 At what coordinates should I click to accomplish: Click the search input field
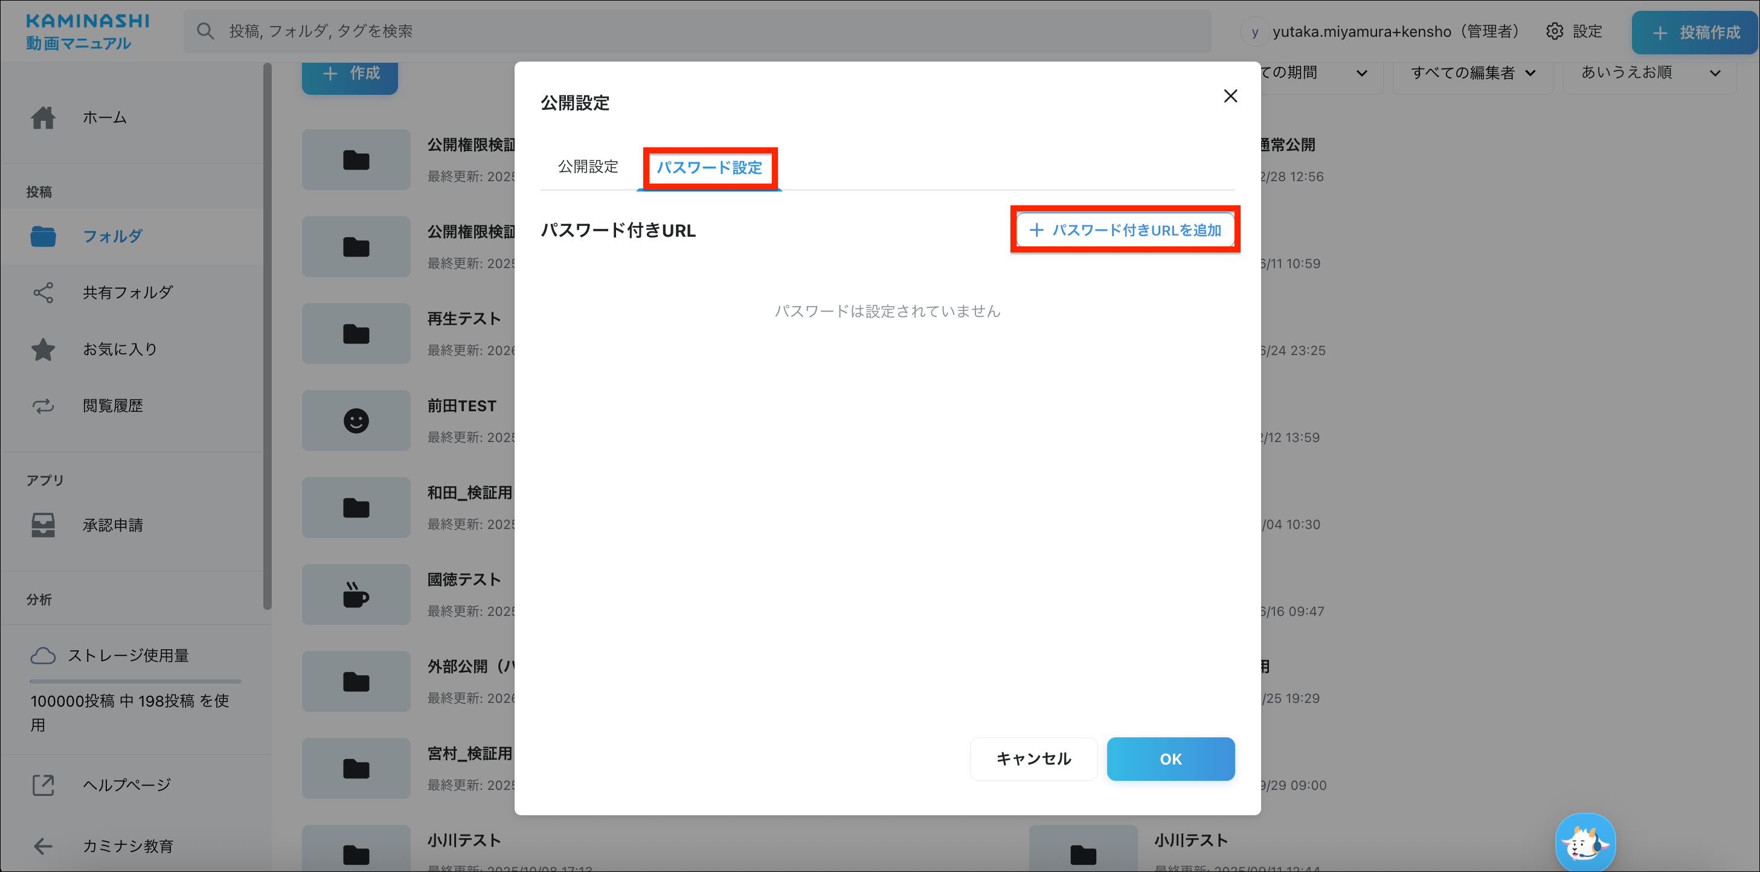click(697, 31)
